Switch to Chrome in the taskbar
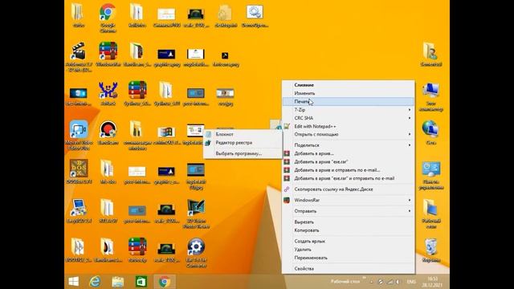This screenshot has height=289, width=514. click(164, 282)
